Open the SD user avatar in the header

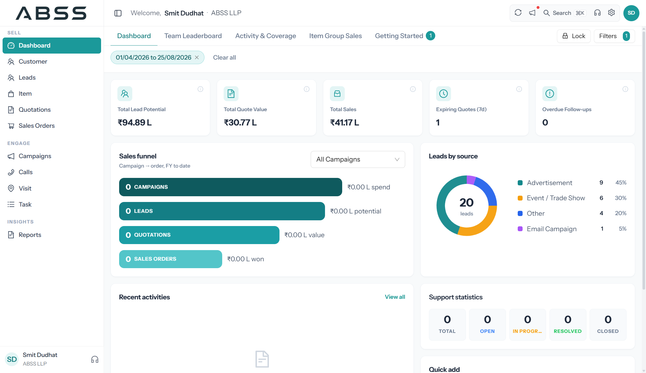(x=631, y=13)
